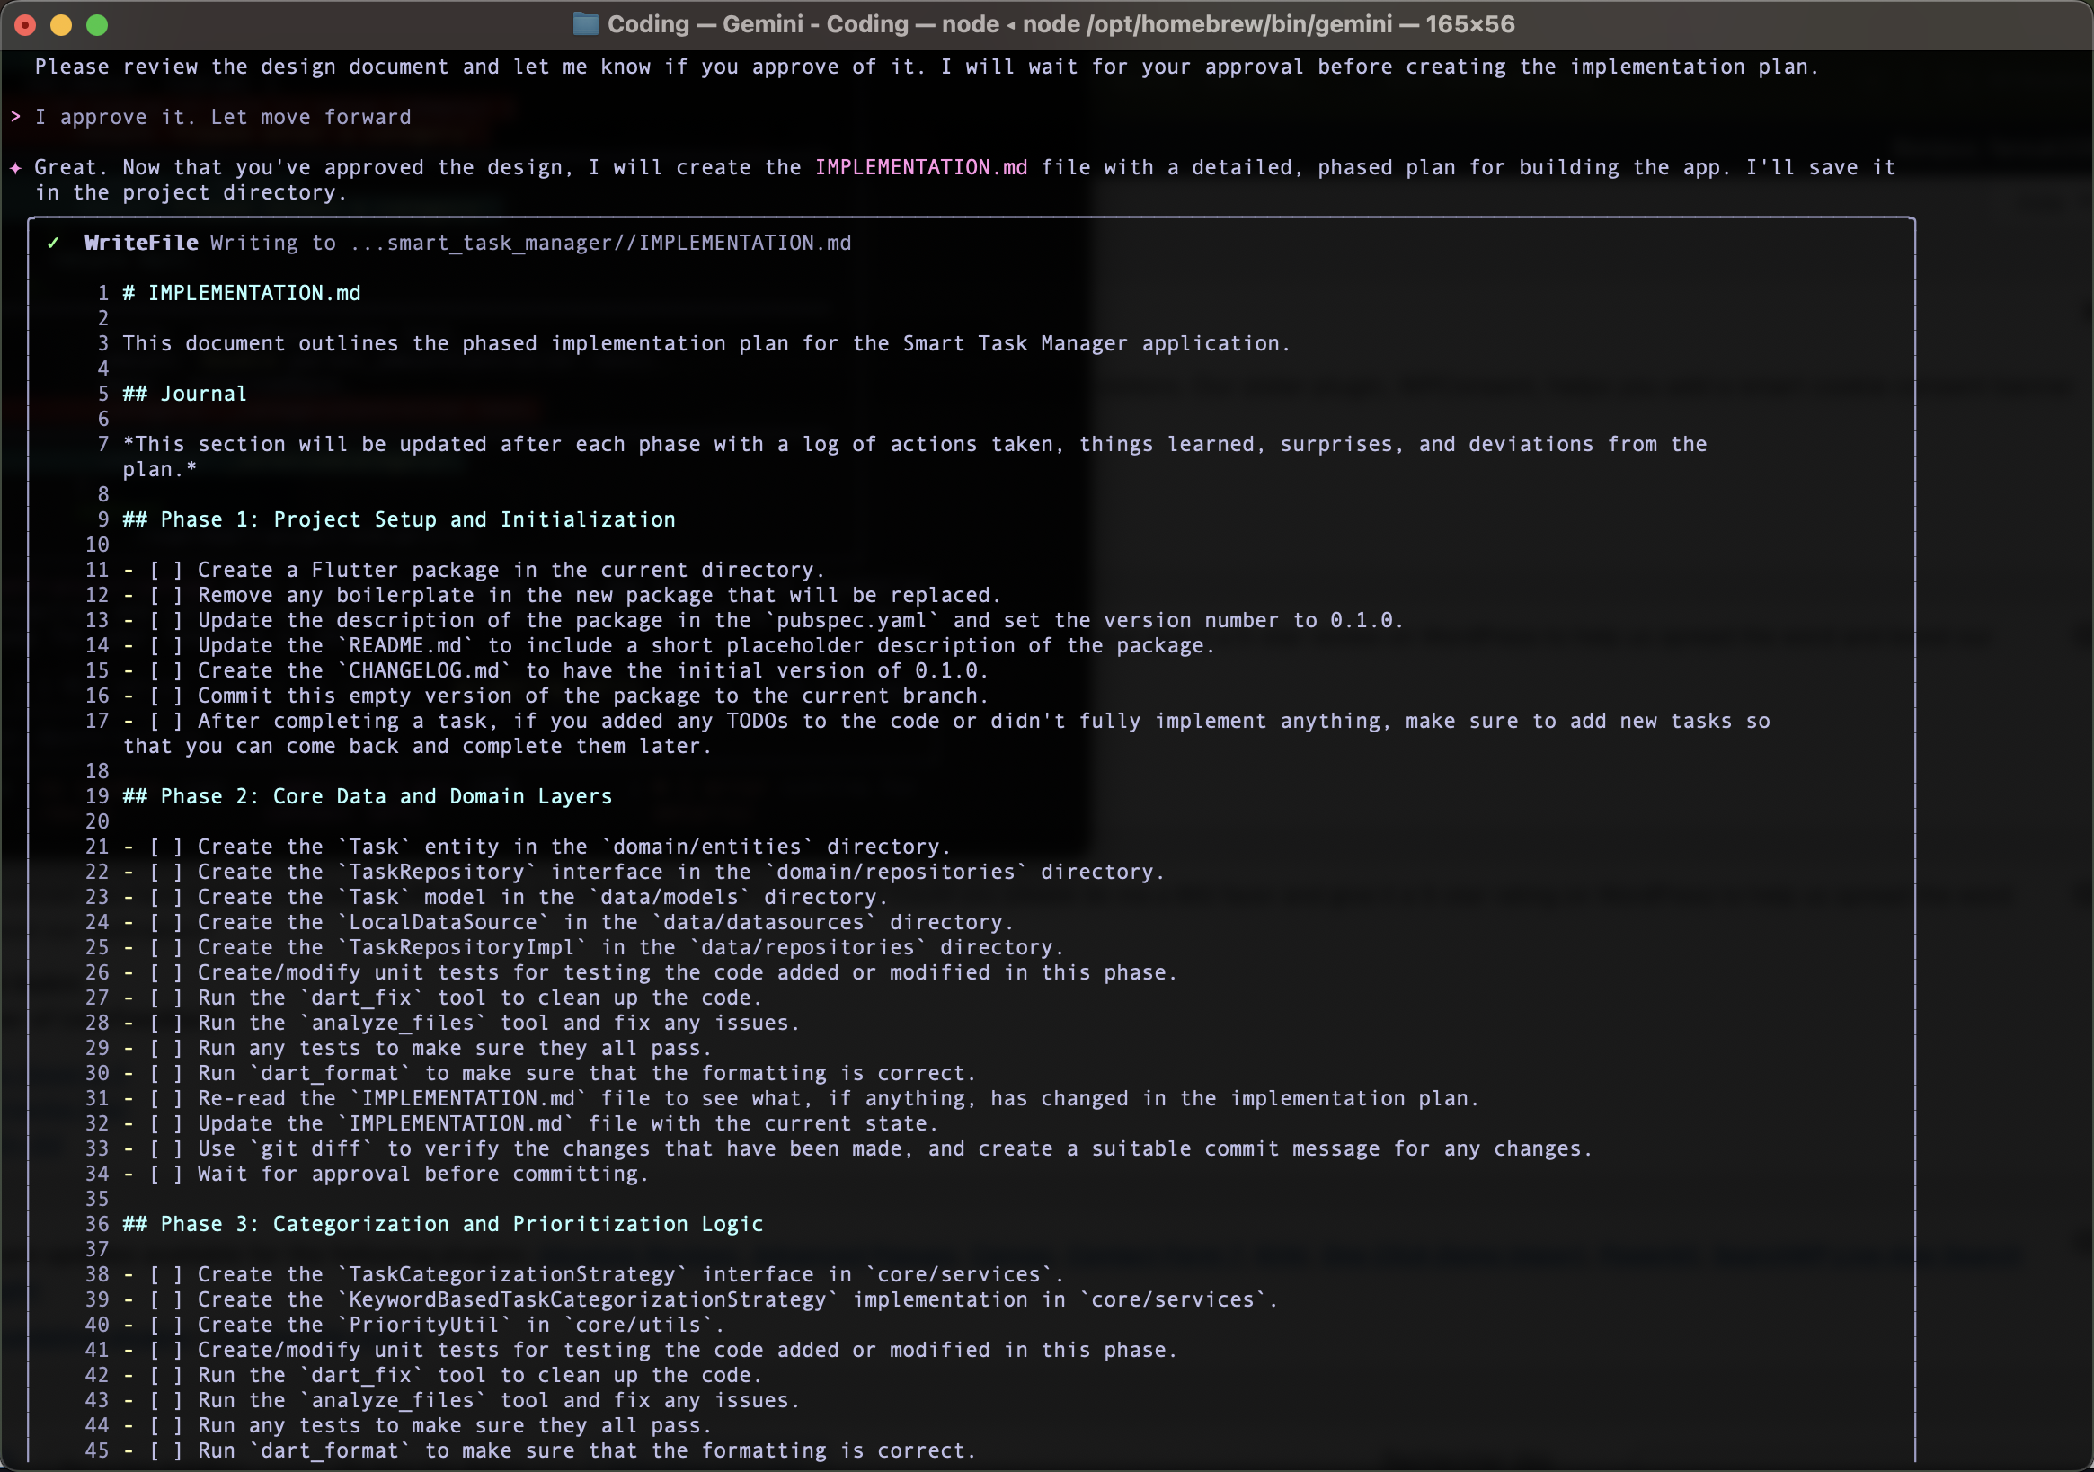Image resolution: width=2094 pixels, height=1472 pixels.
Task: Click the 'I approve it' user prompt line
Action: pyautogui.click(x=223, y=117)
